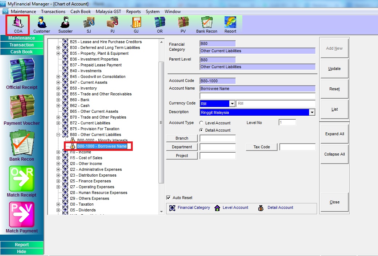Open the Currency Code dropdown
The height and width of the screenshot is (256, 378).
click(x=232, y=104)
